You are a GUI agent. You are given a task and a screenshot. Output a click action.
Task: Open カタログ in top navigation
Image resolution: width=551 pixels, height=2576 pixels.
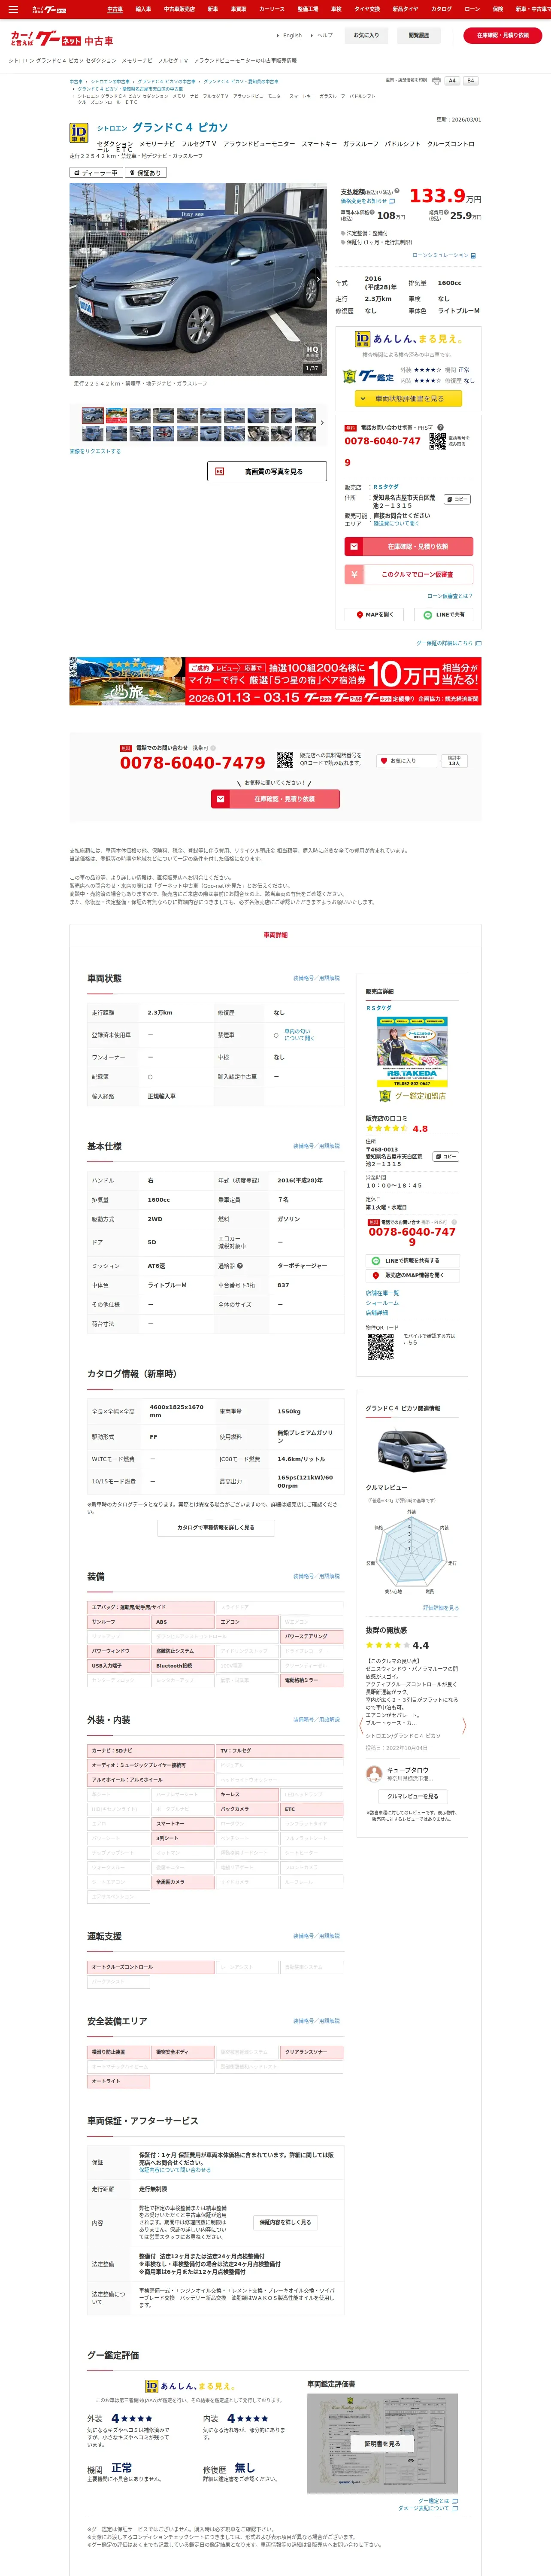pyautogui.click(x=441, y=9)
